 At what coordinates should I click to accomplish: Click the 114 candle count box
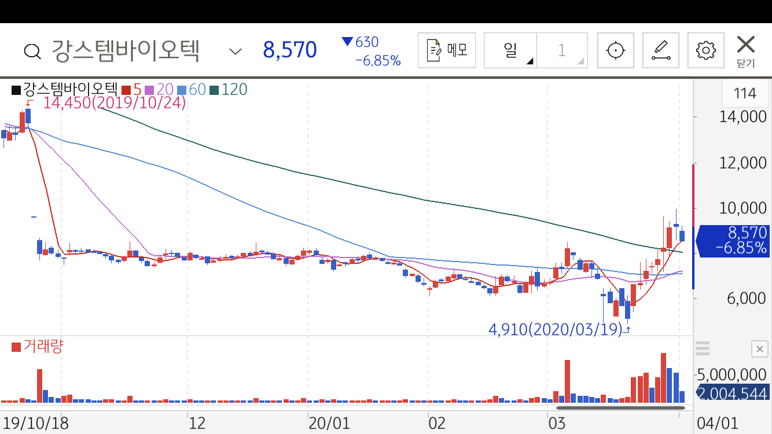(745, 94)
